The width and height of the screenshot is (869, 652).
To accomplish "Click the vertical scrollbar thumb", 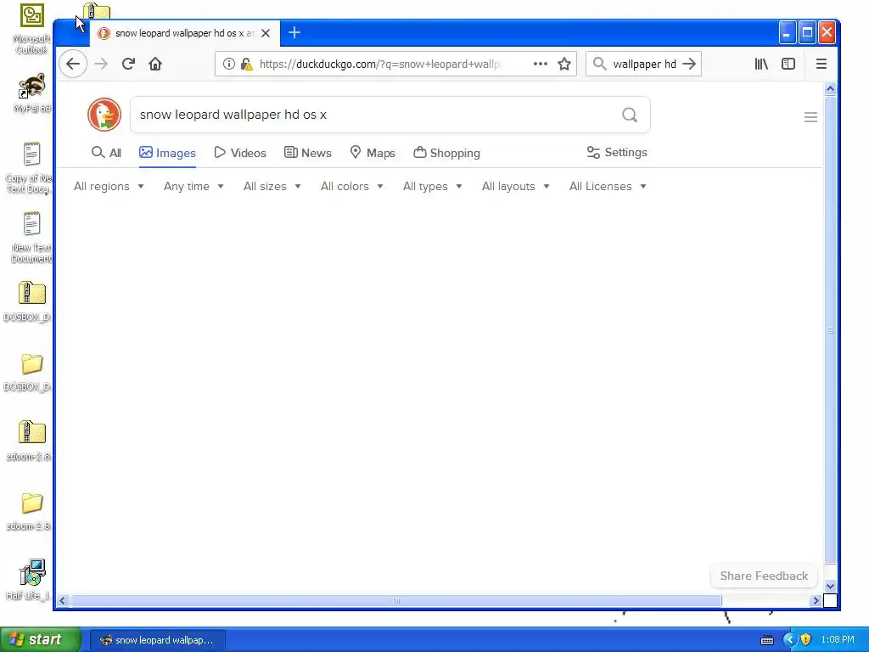I will coord(830,329).
